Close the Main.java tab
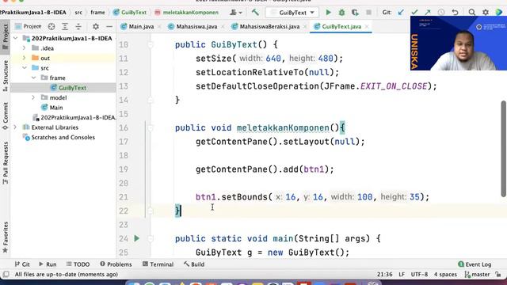This screenshot has height=285, width=507. pos(159,27)
